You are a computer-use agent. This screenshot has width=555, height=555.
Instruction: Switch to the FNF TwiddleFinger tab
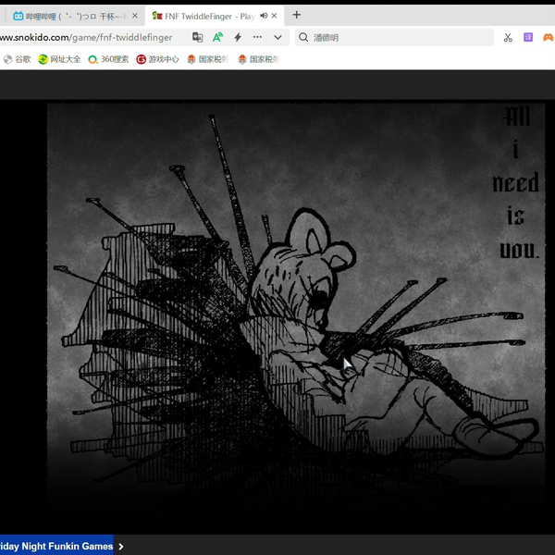[215, 16]
